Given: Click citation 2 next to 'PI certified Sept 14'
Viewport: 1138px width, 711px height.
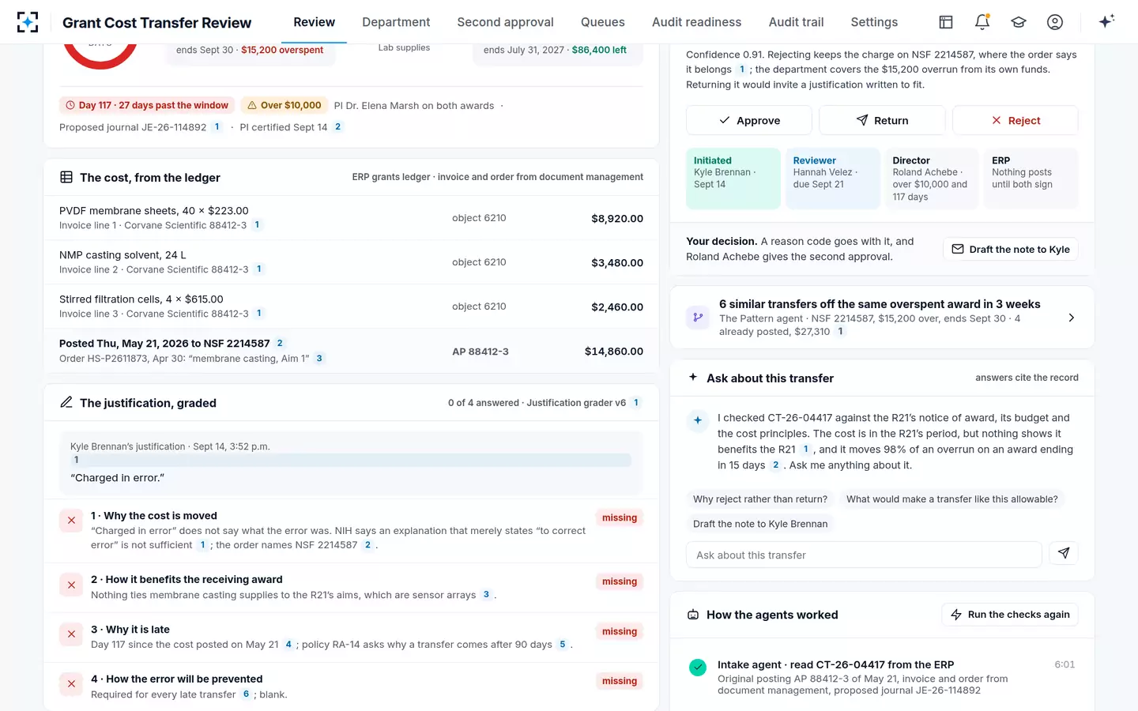Looking at the screenshot, I should pos(338,126).
